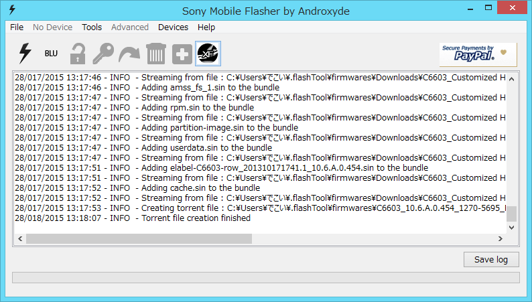Click the trash can clean icon
This screenshot has width=532, height=302.
(156, 54)
